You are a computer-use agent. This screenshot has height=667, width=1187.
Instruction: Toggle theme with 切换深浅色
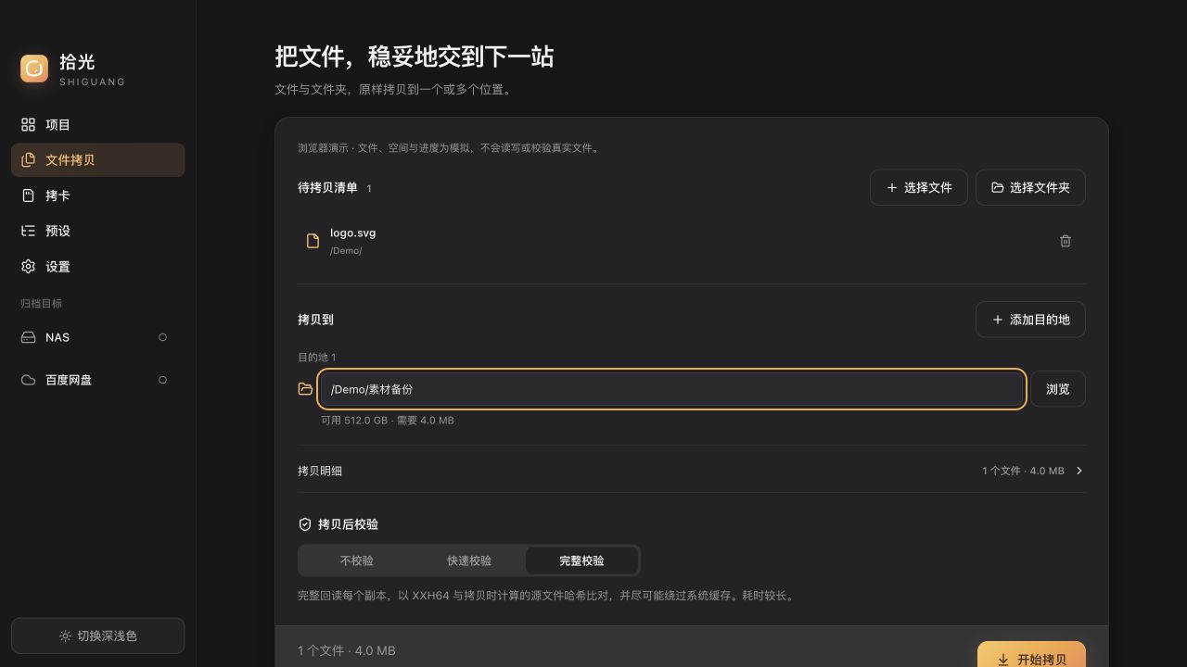click(x=97, y=636)
